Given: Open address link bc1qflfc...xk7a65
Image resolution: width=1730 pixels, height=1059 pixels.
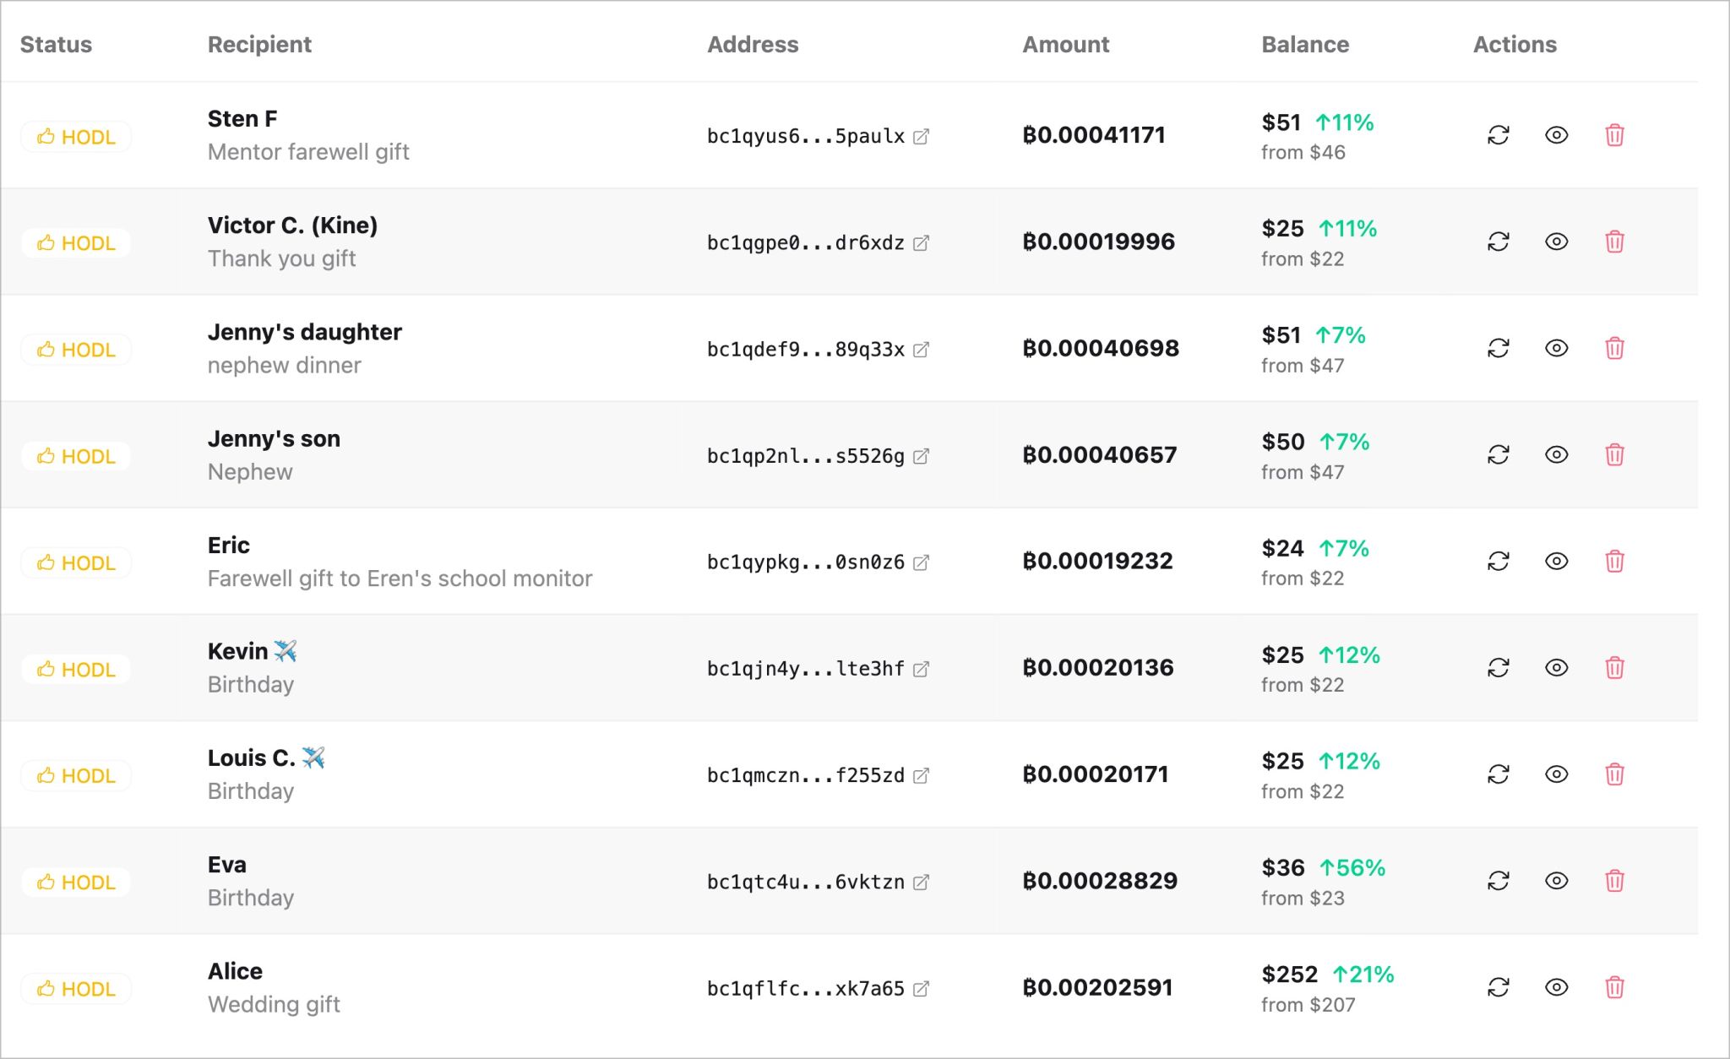Looking at the screenshot, I should [x=921, y=989].
